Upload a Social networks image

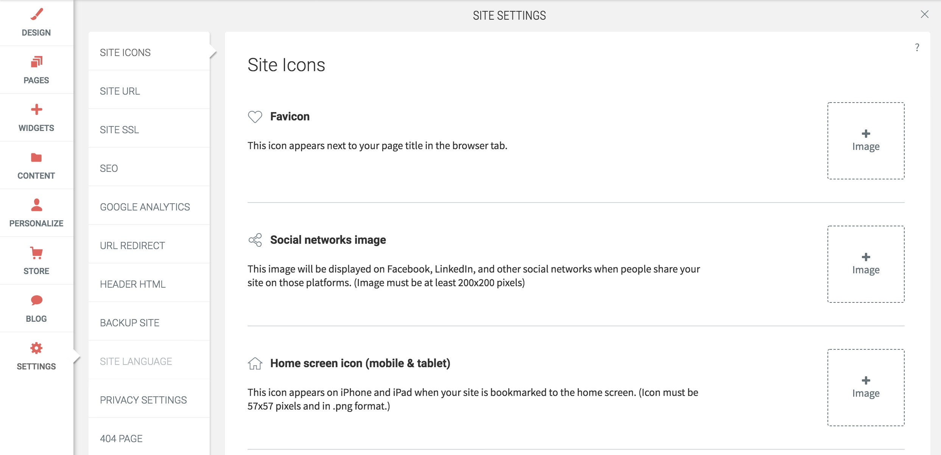(x=866, y=264)
